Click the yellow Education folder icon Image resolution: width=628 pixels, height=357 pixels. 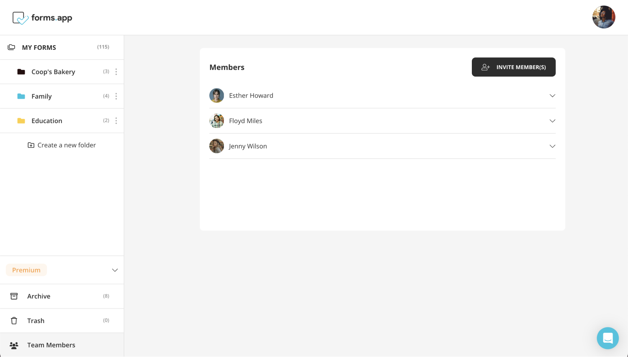(21, 121)
